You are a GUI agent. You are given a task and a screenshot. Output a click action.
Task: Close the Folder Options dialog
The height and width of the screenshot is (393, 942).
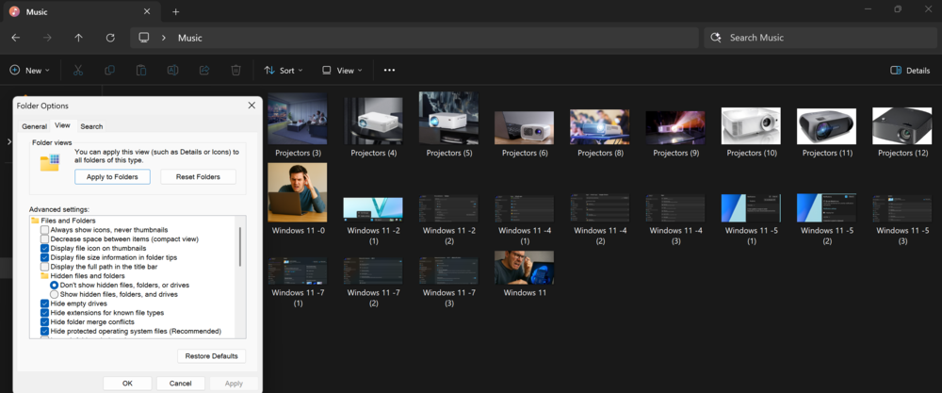pos(252,106)
